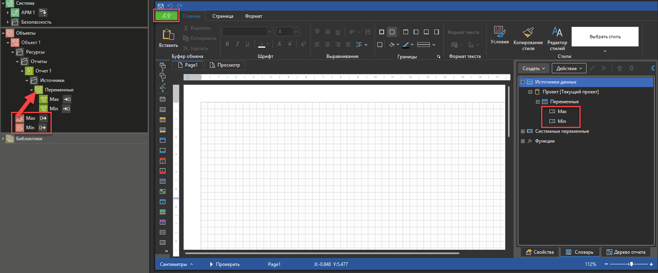Click the grow font size icon

pyautogui.click(x=279, y=44)
